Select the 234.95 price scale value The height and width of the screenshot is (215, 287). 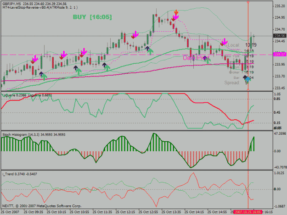coord(280,17)
